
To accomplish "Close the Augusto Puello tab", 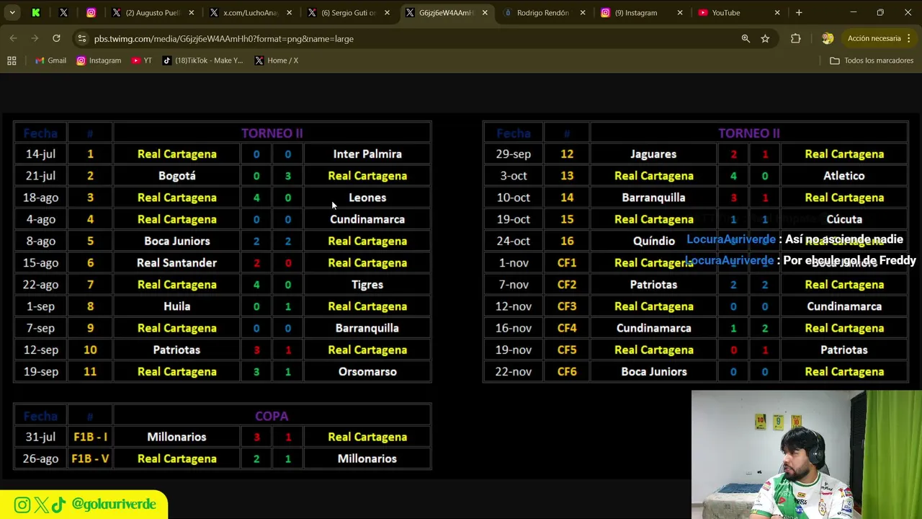I will pos(191,12).
